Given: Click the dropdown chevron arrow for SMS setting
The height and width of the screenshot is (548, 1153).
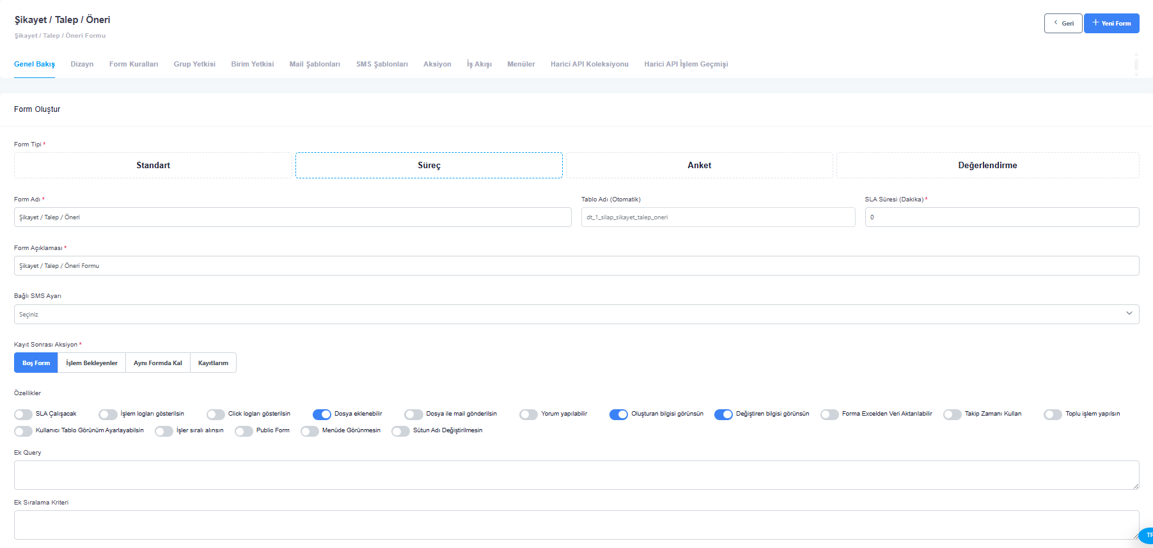Looking at the screenshot, I should pyautogui.click(x=1129, y=313).
